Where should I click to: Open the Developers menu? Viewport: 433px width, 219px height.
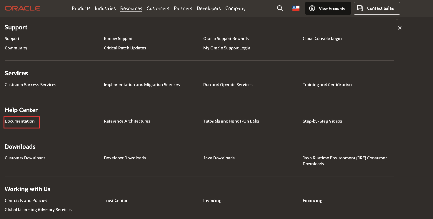pyautogui.click(x=209, y=8)
